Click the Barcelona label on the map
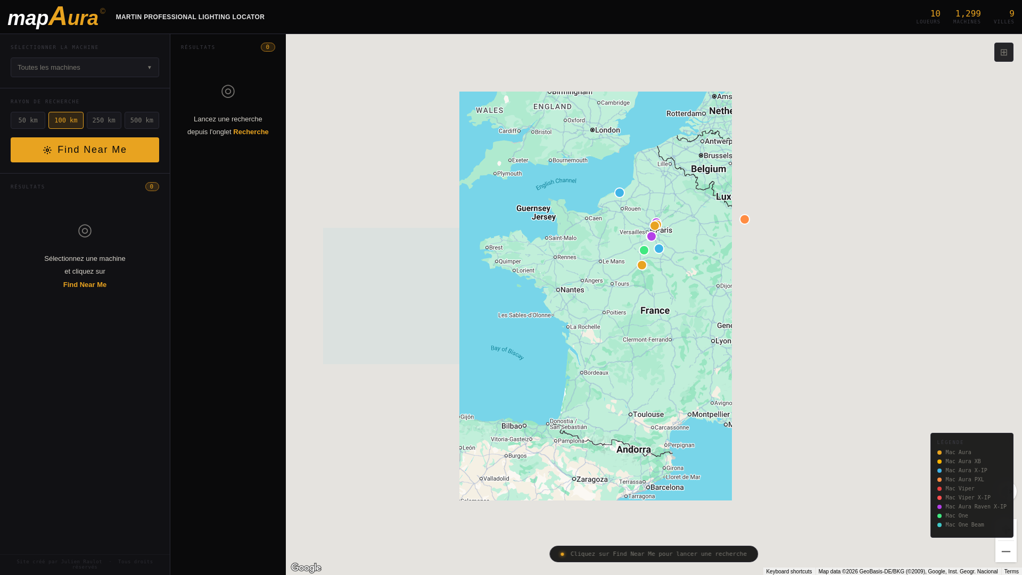The image size is (1022, 575). click(667, 487)
